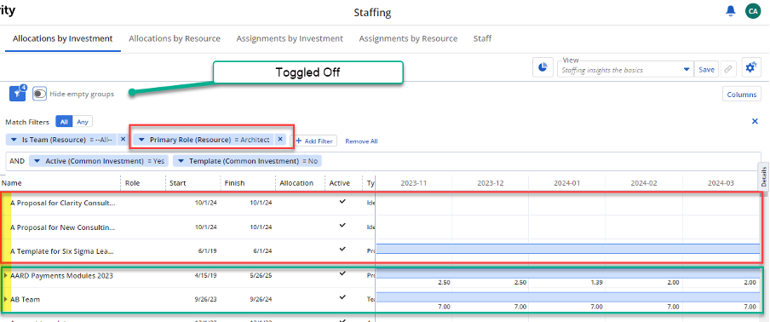770x322 pixels.
Task: Open view settings gear icon
Action: 751,68
